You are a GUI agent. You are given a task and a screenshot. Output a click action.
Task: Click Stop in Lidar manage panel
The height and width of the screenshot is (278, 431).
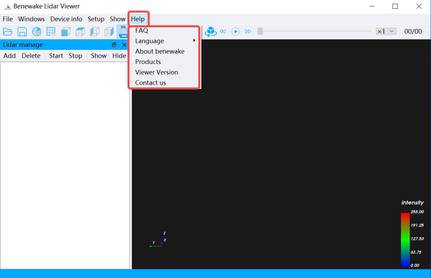pos(76,56)
